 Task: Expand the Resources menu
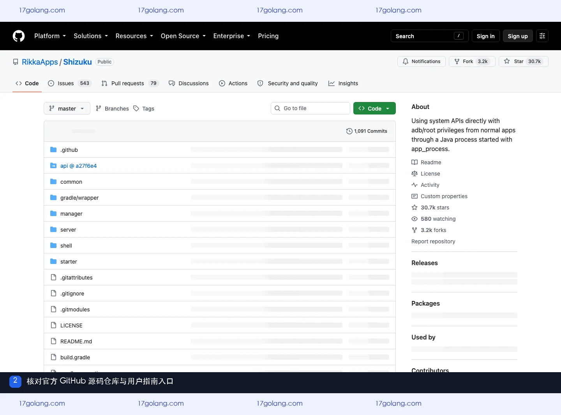coord(134,36)
